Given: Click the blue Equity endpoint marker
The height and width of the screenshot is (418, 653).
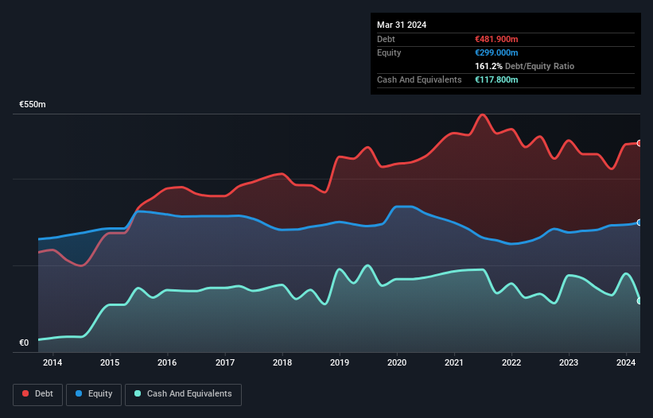Looking at the screenshot, I should (639, 223).
